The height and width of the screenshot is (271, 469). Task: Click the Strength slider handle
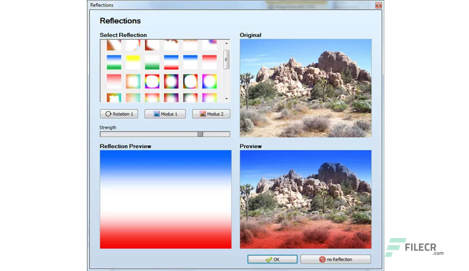200,134
